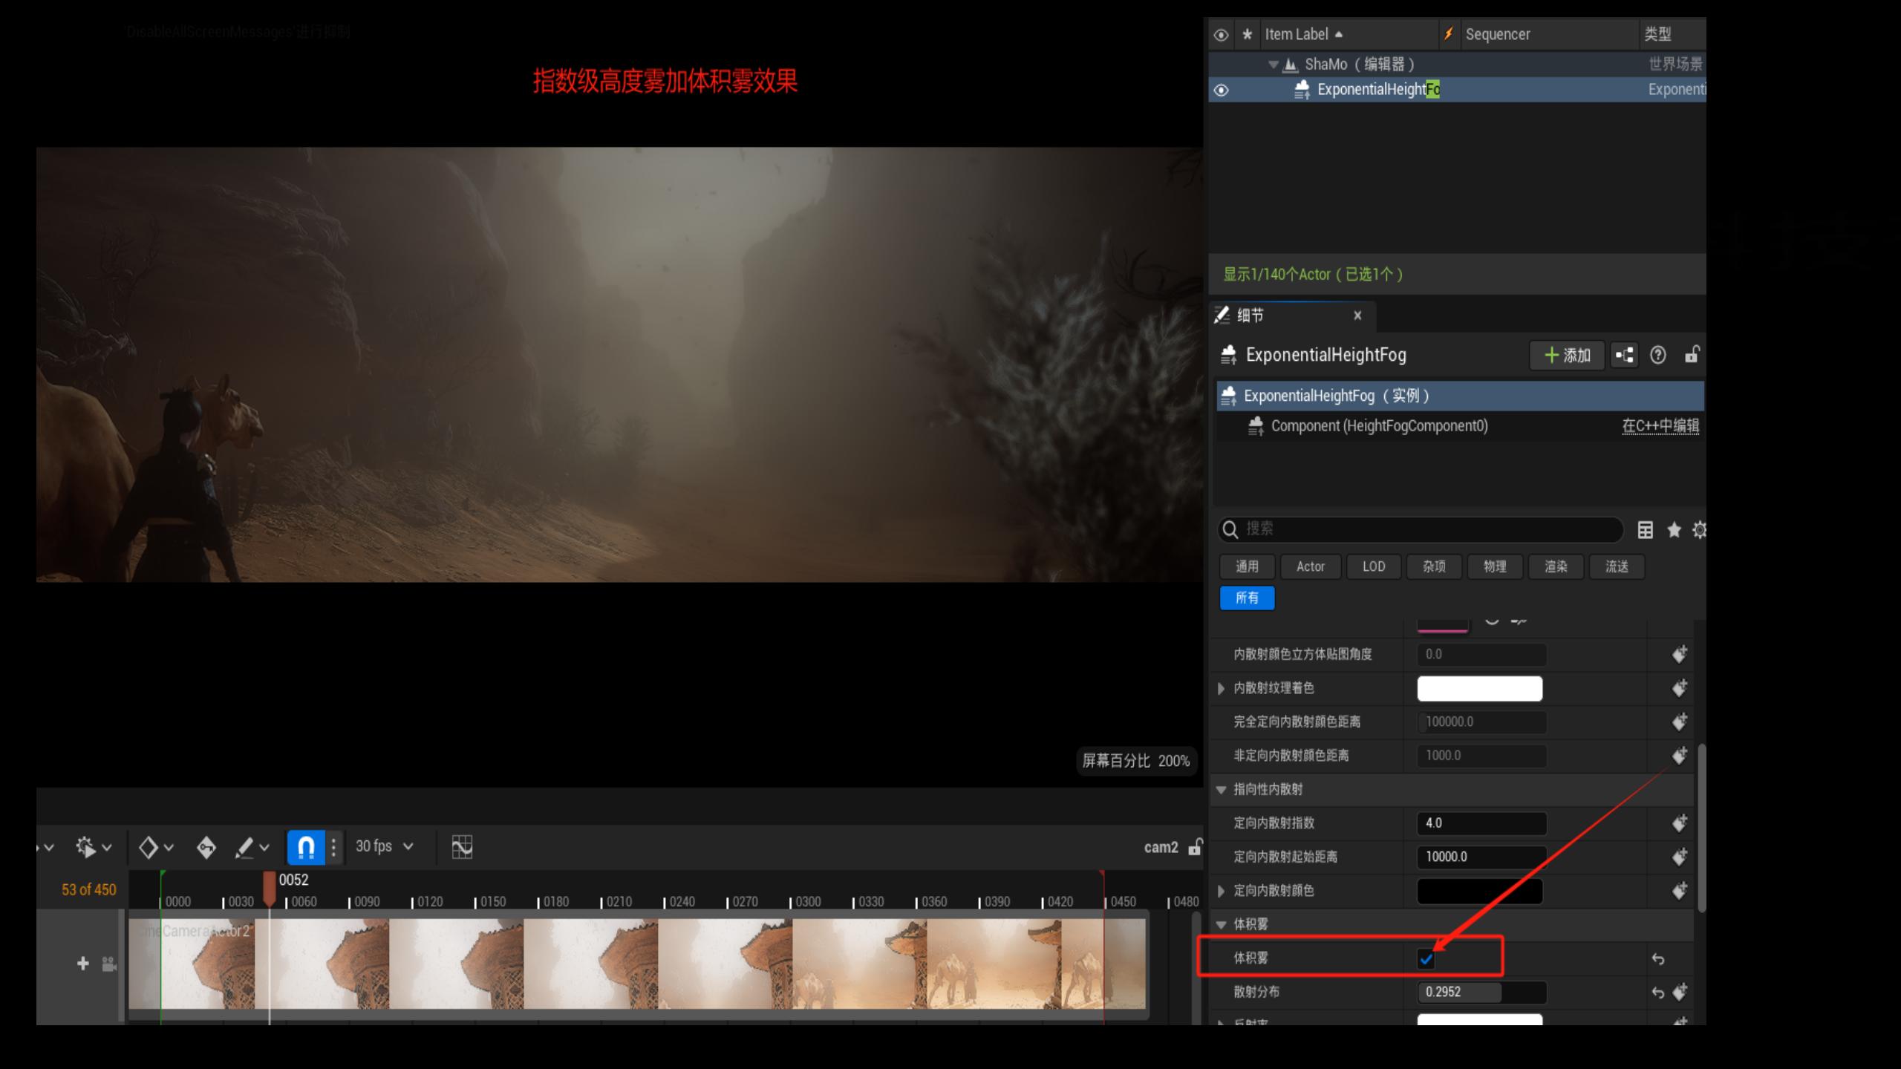Open the help question mark icon in Details
This screenshot has height=1069, width=1901.
1657,356
